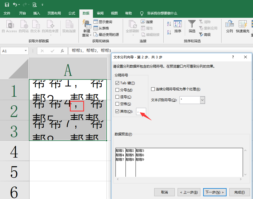Open 高级 advanced filter
253x199 pixels.
tap(205, 35)
